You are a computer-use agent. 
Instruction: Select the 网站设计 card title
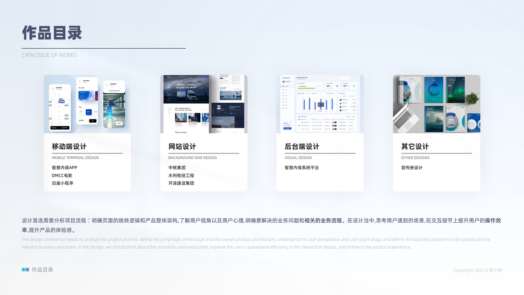pyautogui.click(x=182, y=147)
